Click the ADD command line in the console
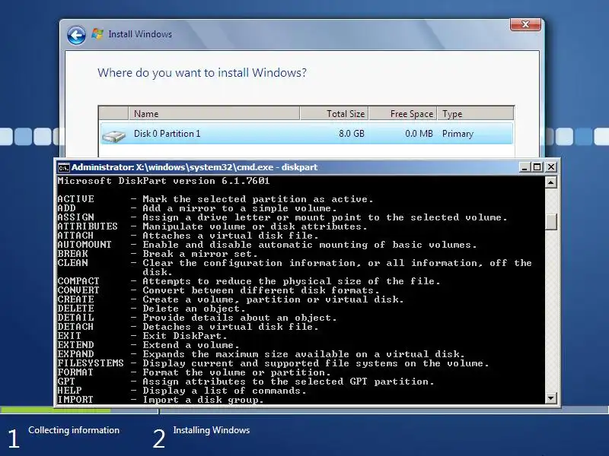609x456 pixels. pyautogui.click(x=197, y=208)
